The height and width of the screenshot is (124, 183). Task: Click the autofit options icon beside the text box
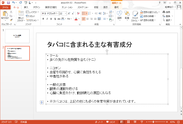click(42, 102)
